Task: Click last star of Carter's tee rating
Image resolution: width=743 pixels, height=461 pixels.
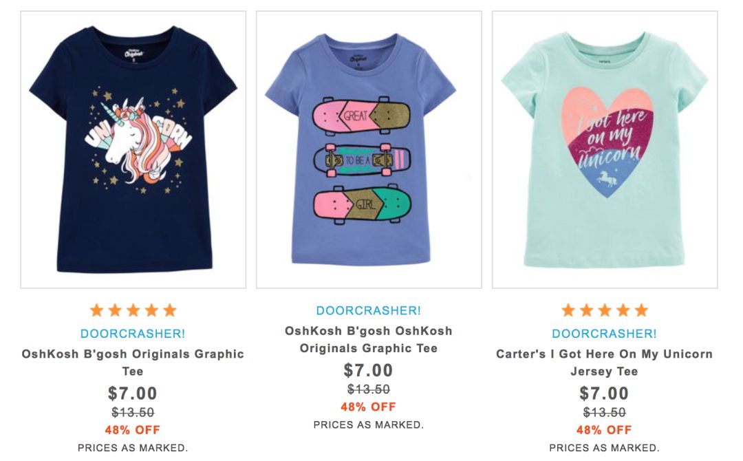Action: pyautogui.click(x=641, y=310)
